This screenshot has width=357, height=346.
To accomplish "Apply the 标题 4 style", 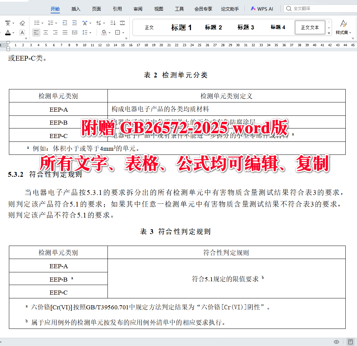I will pyautogui.click(x=278, y=28).
